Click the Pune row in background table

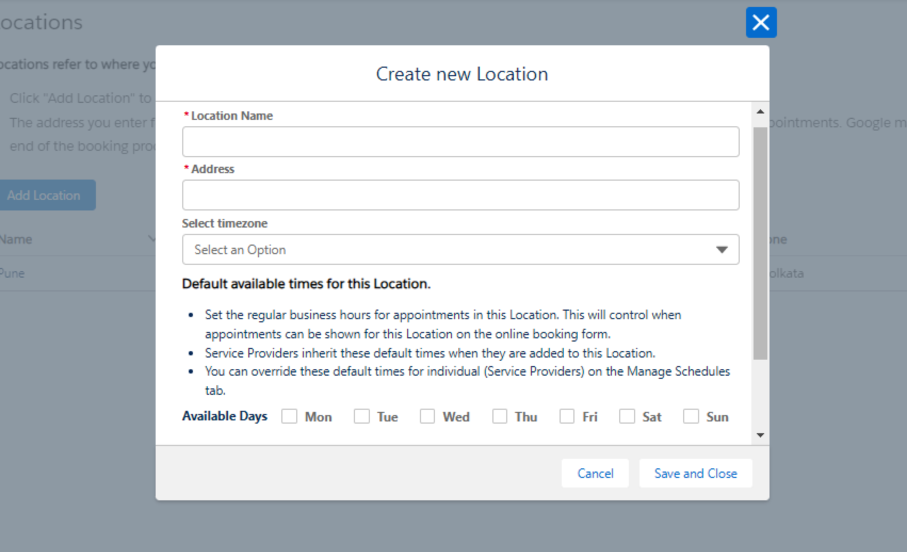78,273
